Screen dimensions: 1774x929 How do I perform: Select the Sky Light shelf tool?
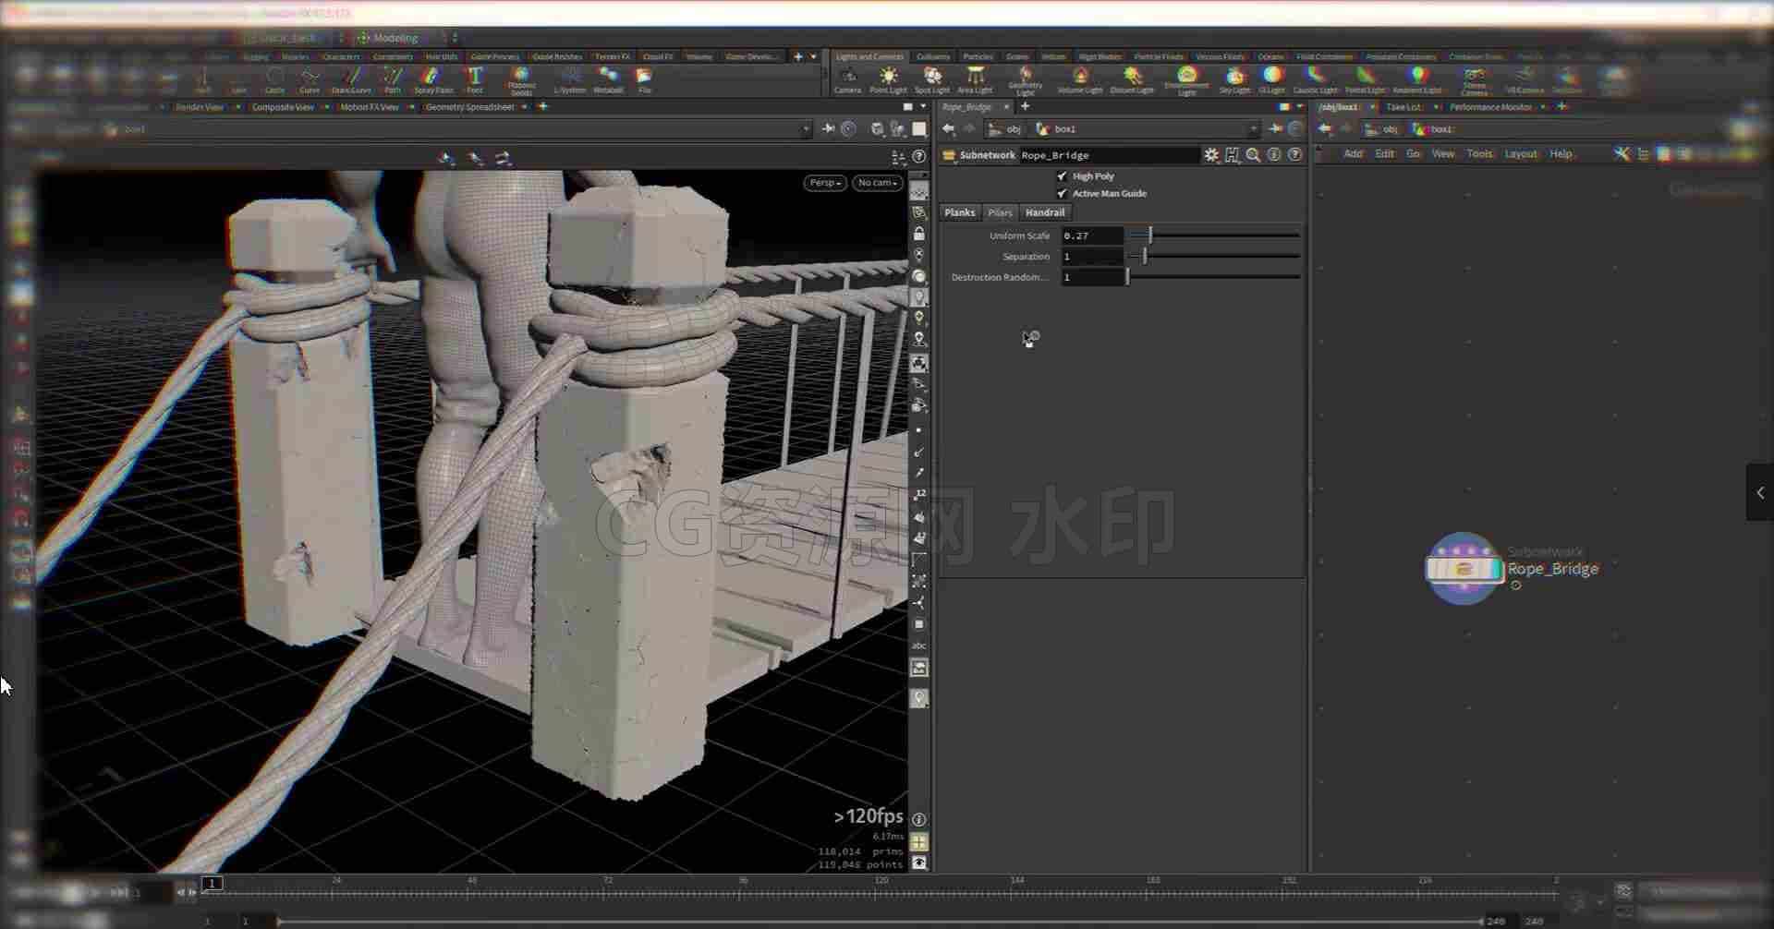click(1234, 79)
